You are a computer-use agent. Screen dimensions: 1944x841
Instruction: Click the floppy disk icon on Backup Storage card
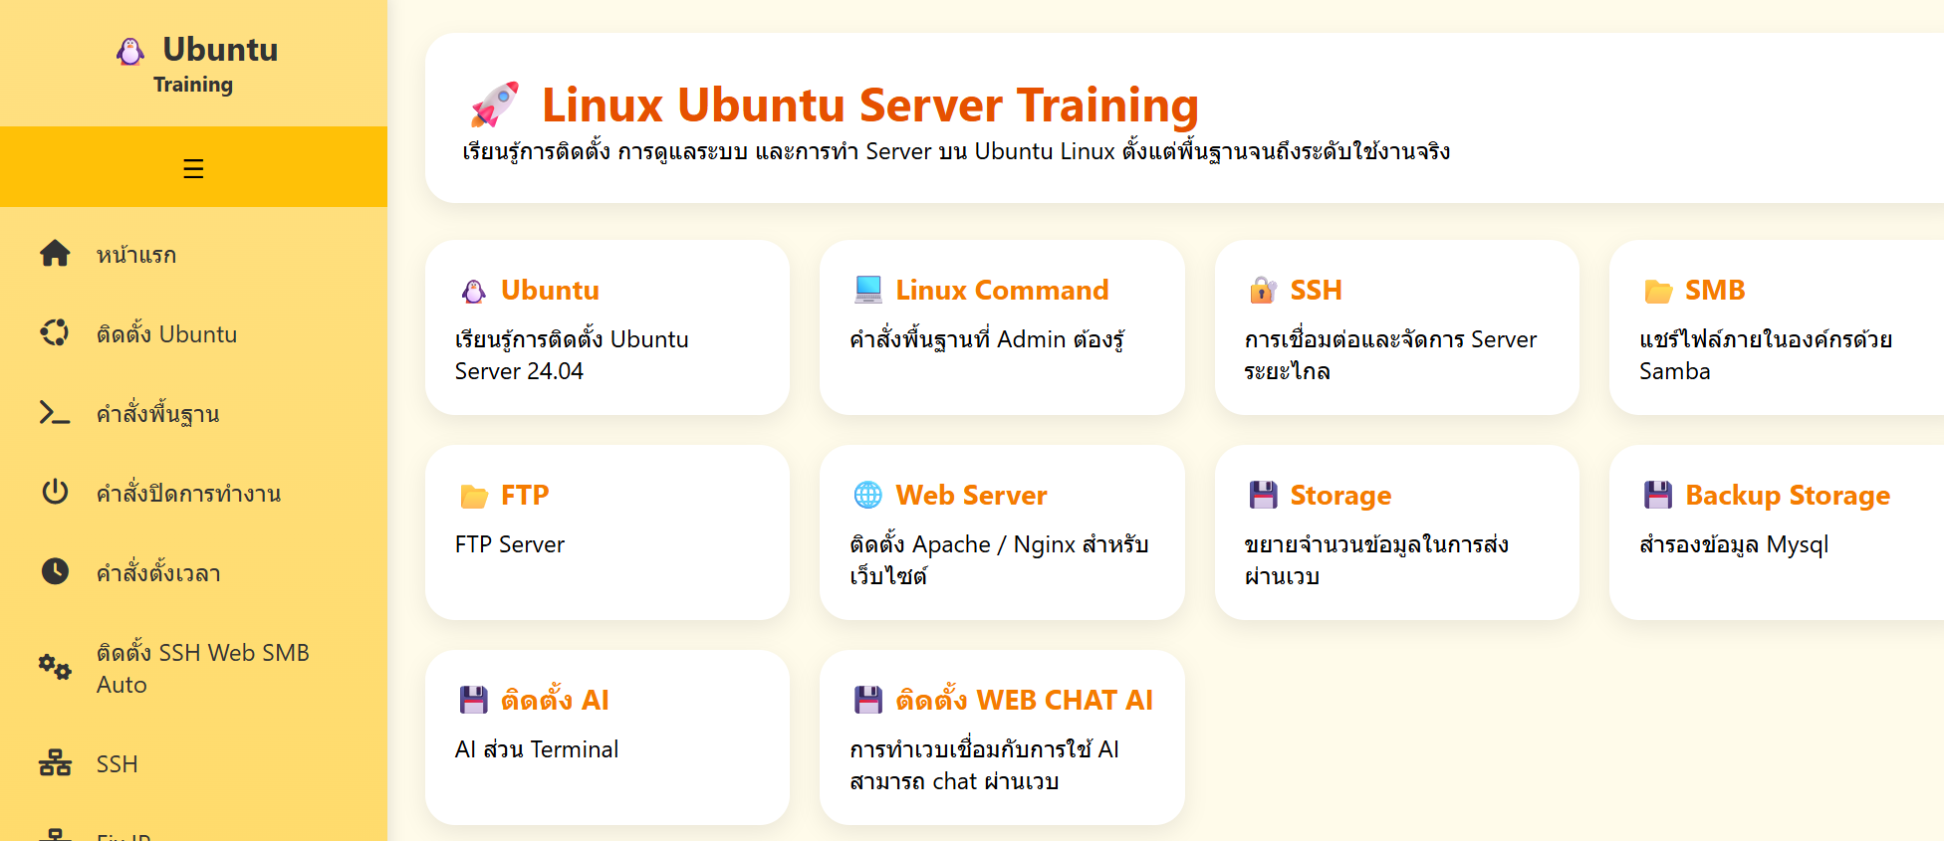(1658, 496)
